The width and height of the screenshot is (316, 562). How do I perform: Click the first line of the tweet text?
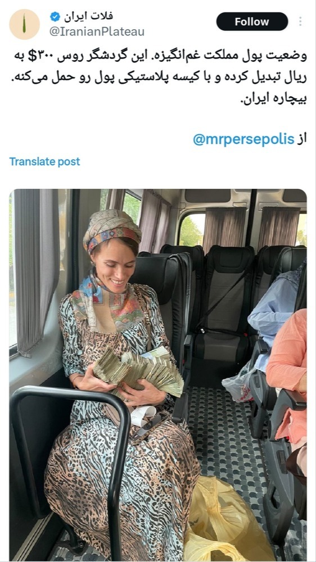click(160, 56)
